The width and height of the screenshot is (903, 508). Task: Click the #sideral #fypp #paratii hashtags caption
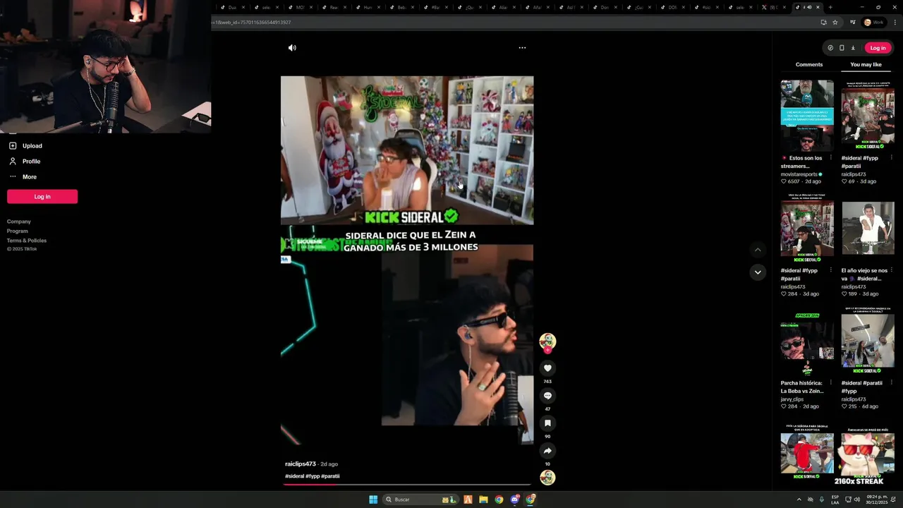coord(313,476)
